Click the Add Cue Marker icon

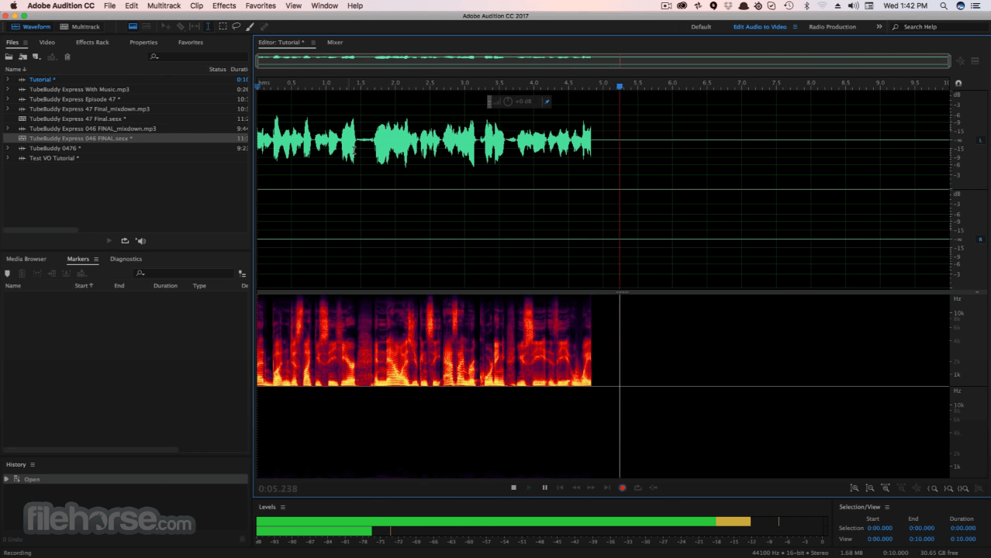pos(8,273)
